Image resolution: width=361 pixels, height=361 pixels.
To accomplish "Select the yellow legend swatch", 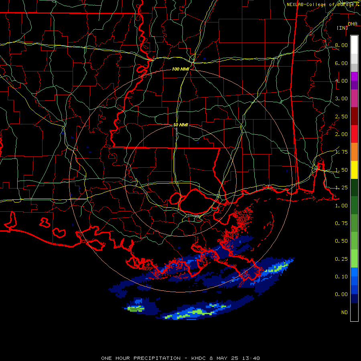I will [354, 170].
